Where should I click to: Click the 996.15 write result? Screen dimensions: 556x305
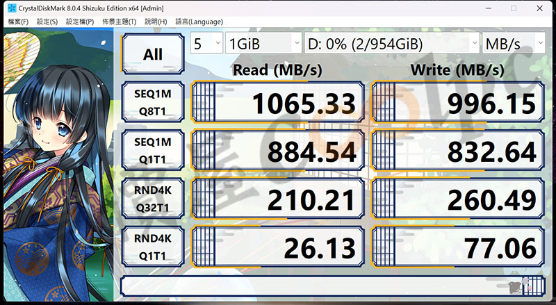pos(458,102)
